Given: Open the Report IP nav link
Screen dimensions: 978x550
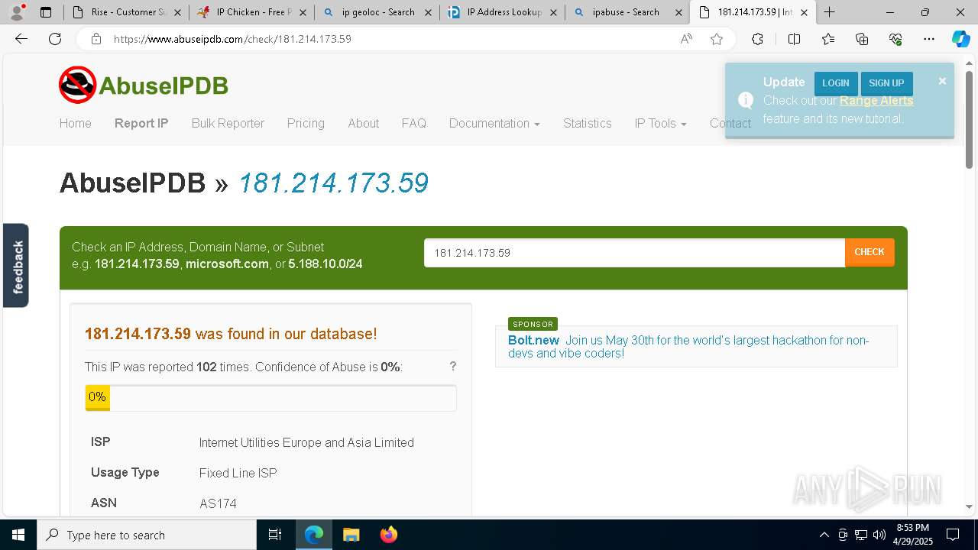Looking at the screenshot, I should [x=141, y=123].
